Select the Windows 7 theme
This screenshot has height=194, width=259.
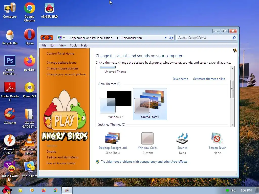(x=116, y=104)
